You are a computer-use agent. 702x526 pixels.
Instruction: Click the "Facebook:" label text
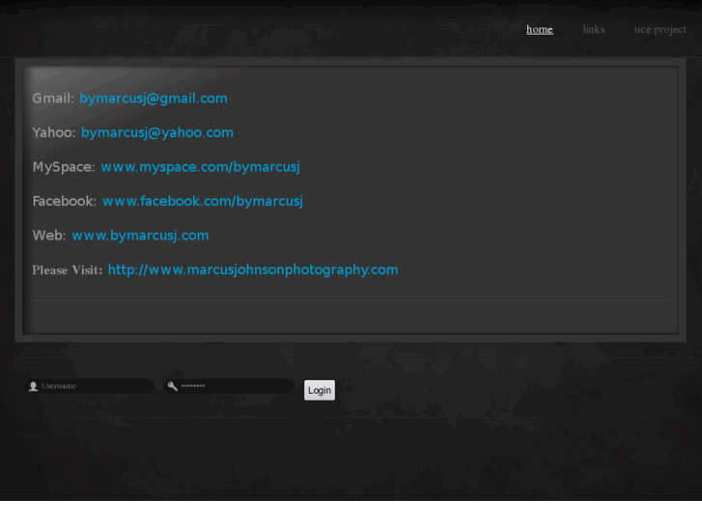click(65, 202)
